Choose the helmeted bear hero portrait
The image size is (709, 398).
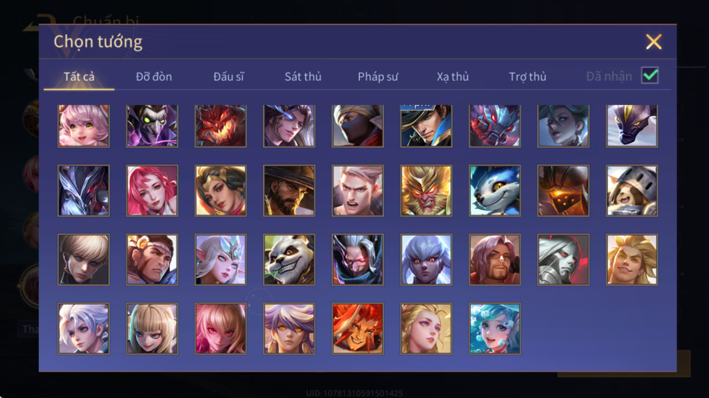(632, 191)
